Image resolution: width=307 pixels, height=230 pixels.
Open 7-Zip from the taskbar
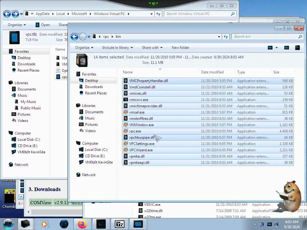point(120,224)
